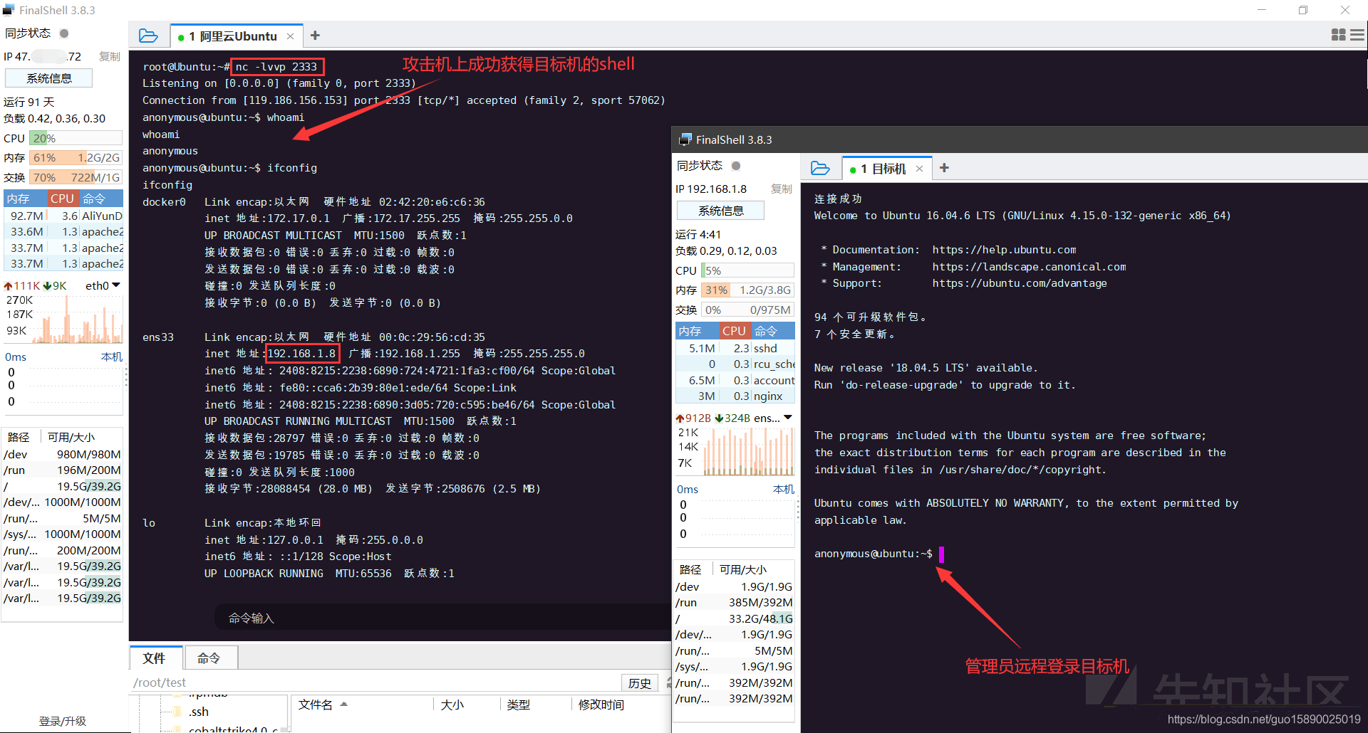This screenshot has height=733, width=1368.
Task: Click network traffic graph in main window
Action: coord(63,318)
